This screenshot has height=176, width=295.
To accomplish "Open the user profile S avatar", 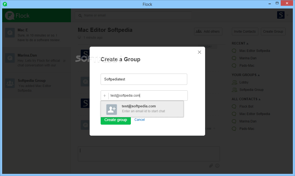I will point(281,15).
